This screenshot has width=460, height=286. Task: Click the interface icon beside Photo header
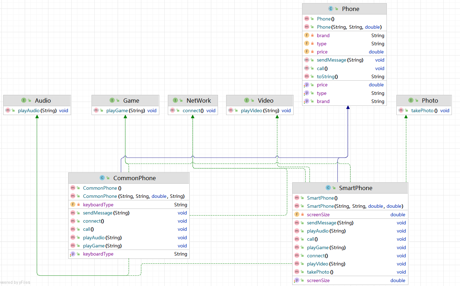(411, 101)
